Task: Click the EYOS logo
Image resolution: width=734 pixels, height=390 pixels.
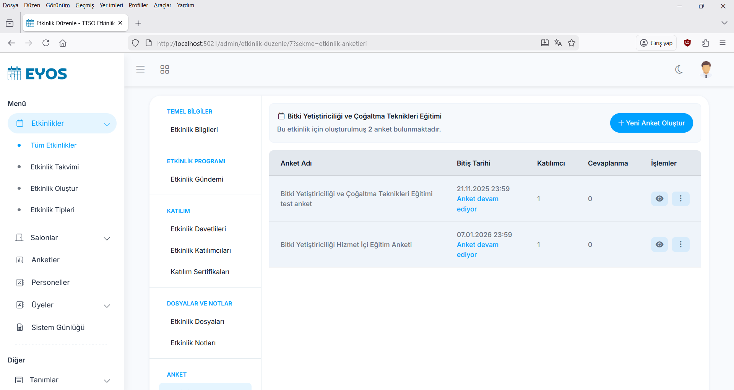Action: 37,73
